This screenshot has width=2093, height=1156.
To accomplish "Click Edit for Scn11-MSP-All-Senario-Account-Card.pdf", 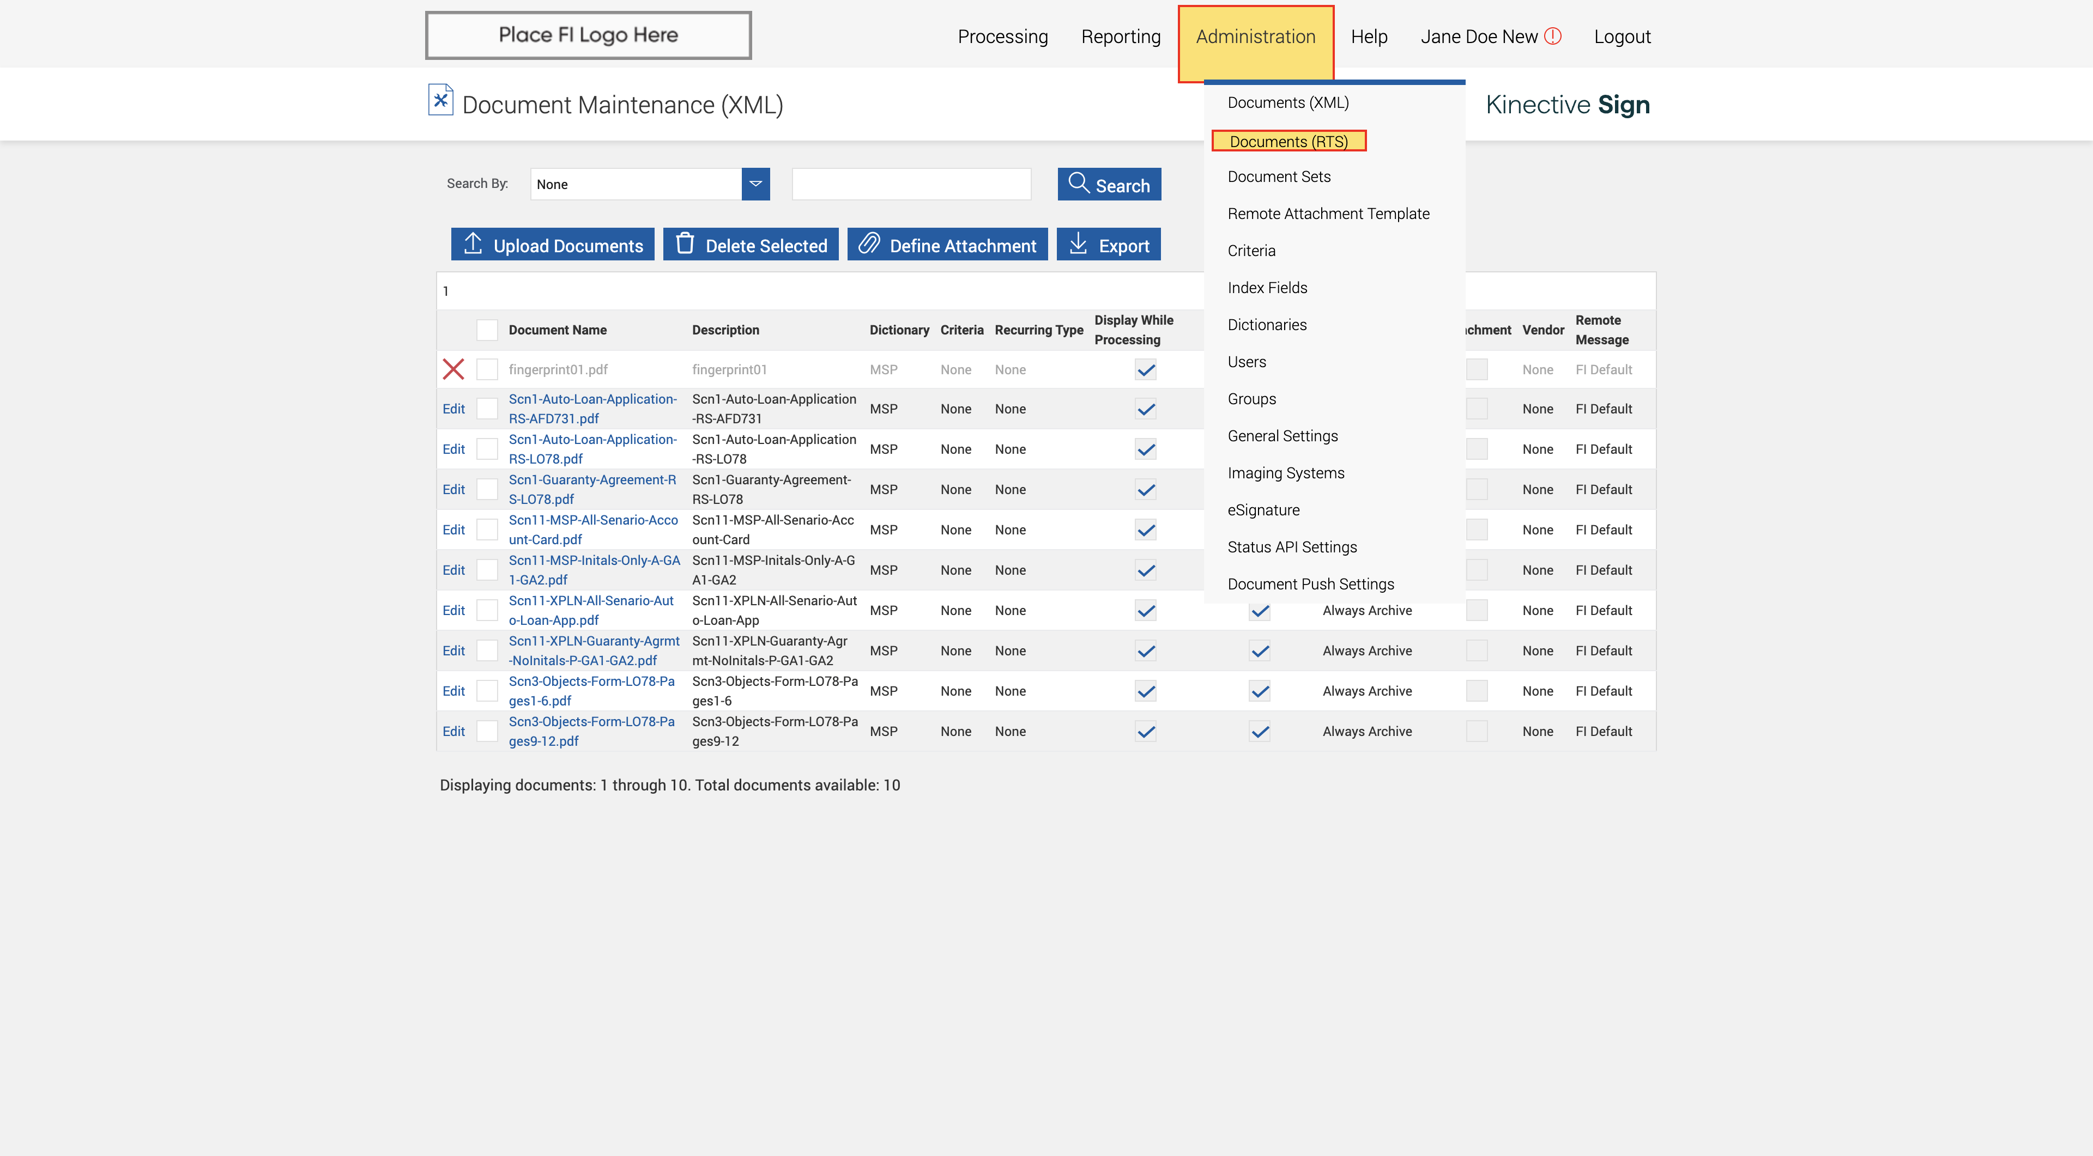I will [453, 530].
